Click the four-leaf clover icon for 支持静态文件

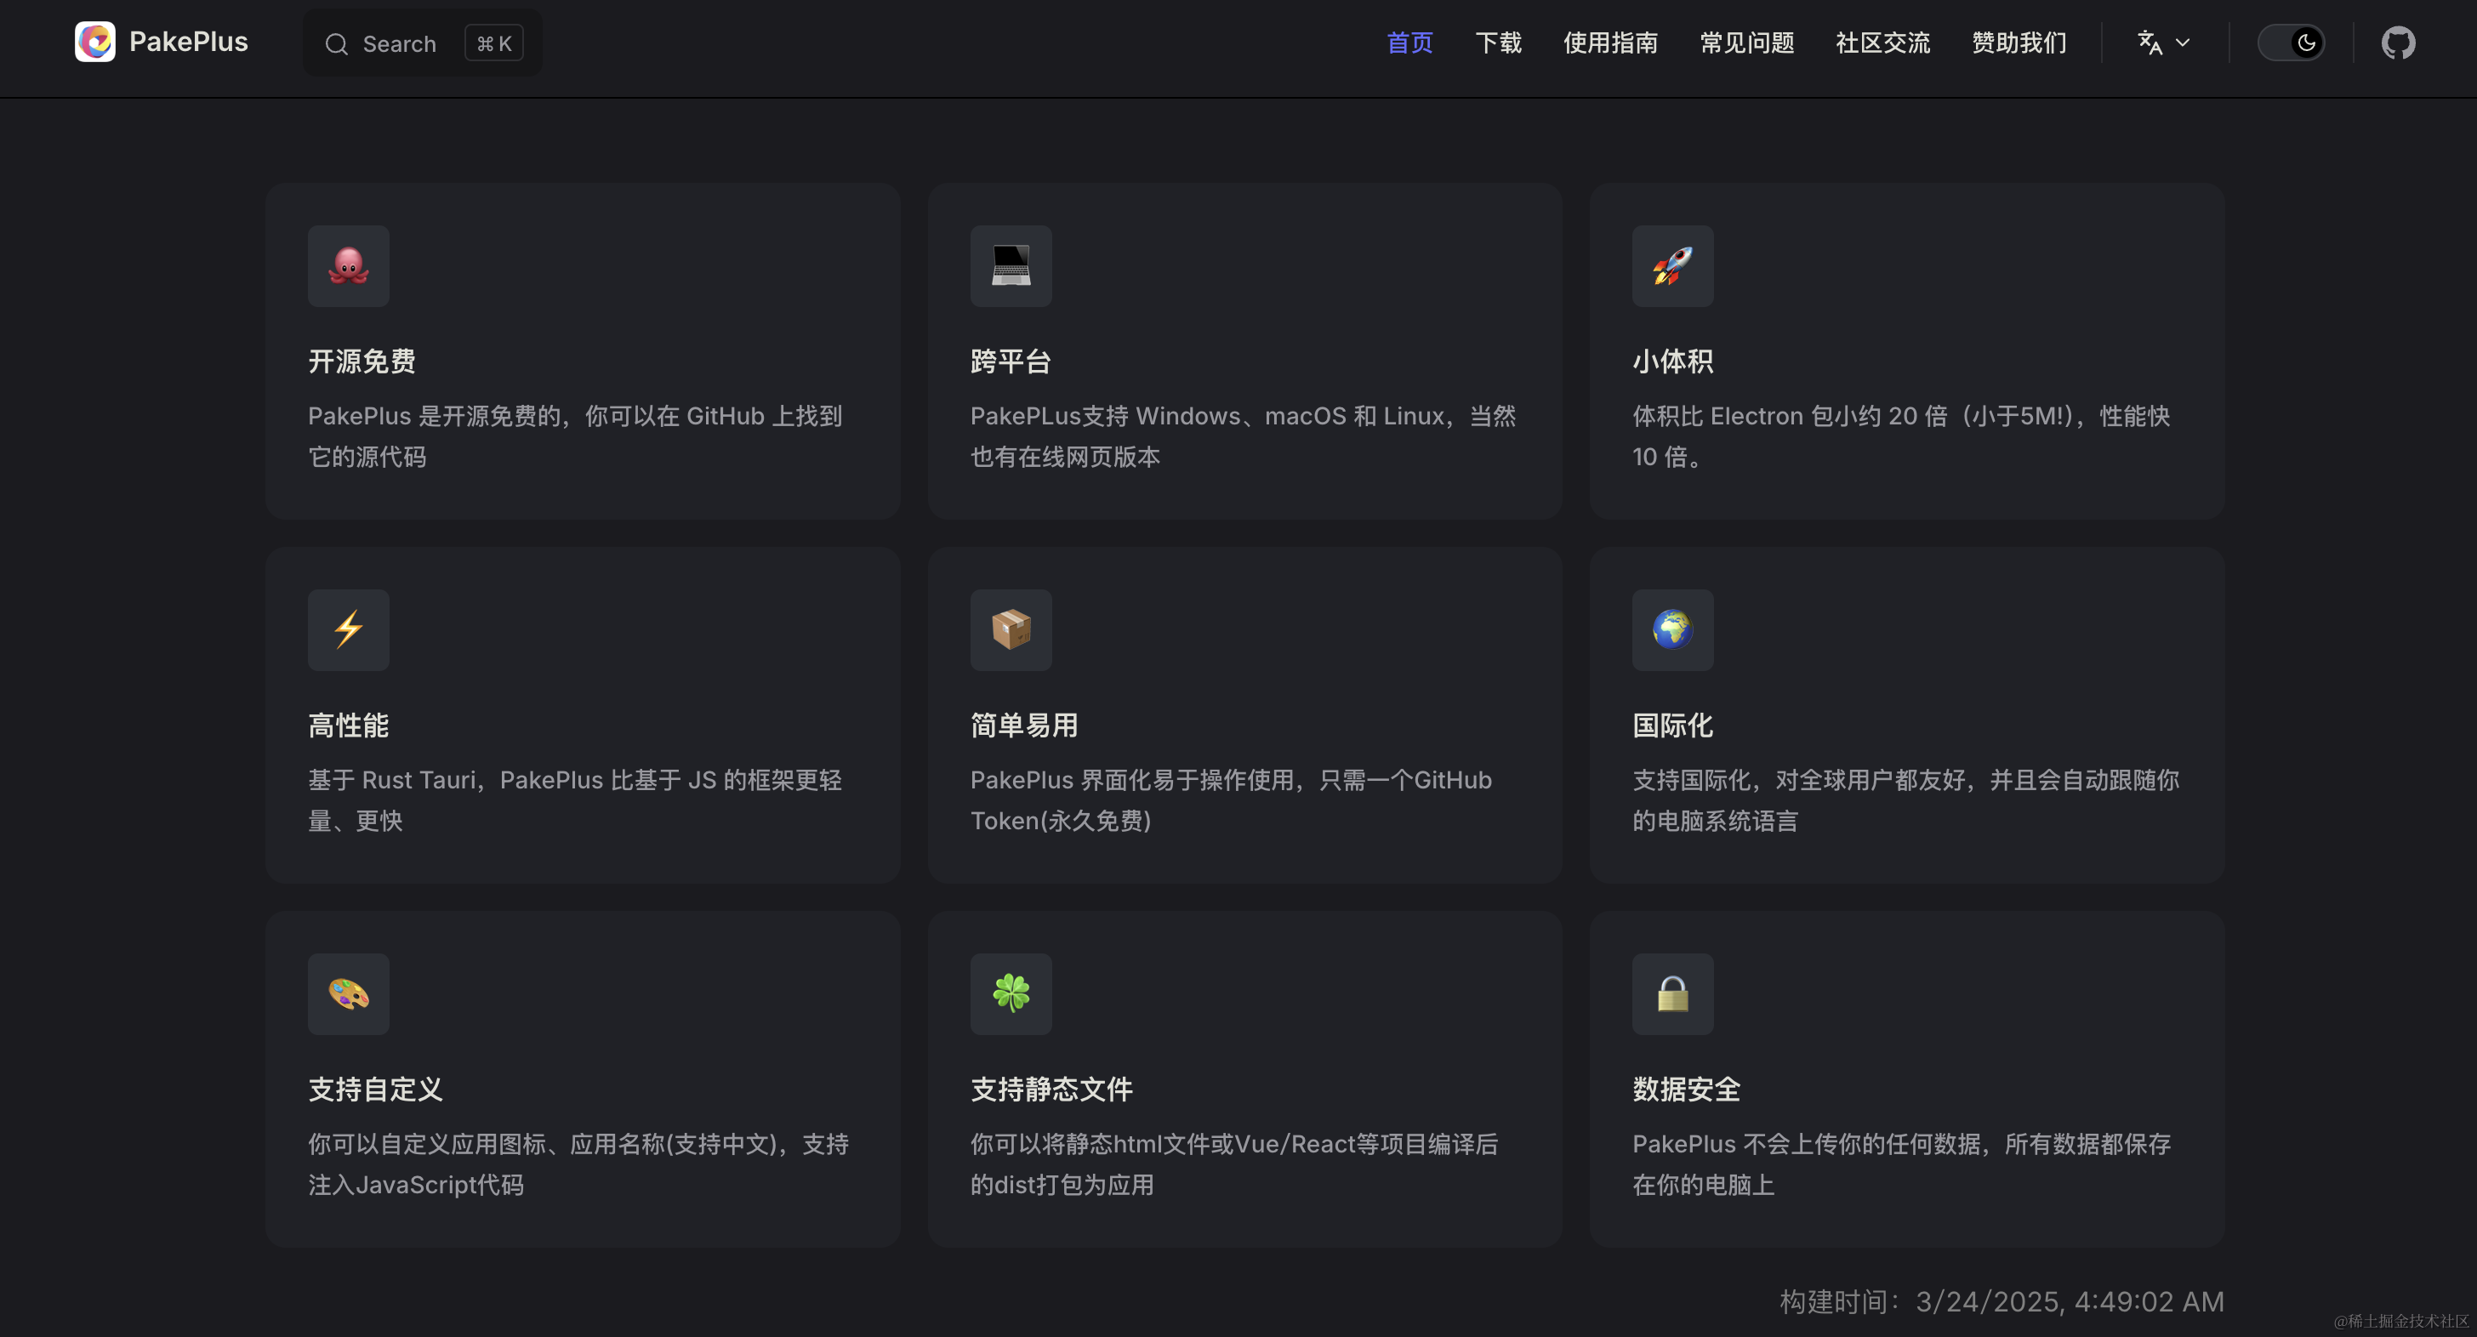point(1010,993)
